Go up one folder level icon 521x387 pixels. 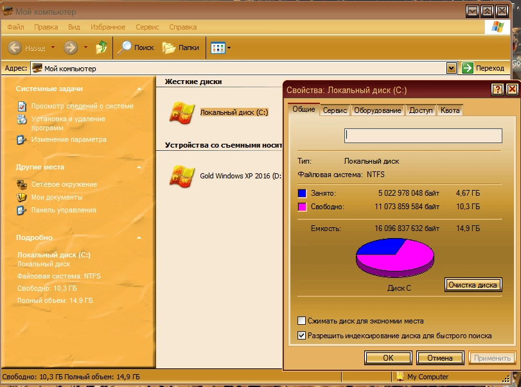tap(102, 47)
